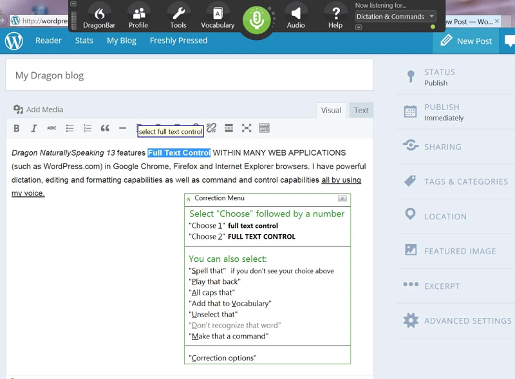Open the Vocabulary menu
Screen dimensions: 515x379
click(x=218, y=17)
